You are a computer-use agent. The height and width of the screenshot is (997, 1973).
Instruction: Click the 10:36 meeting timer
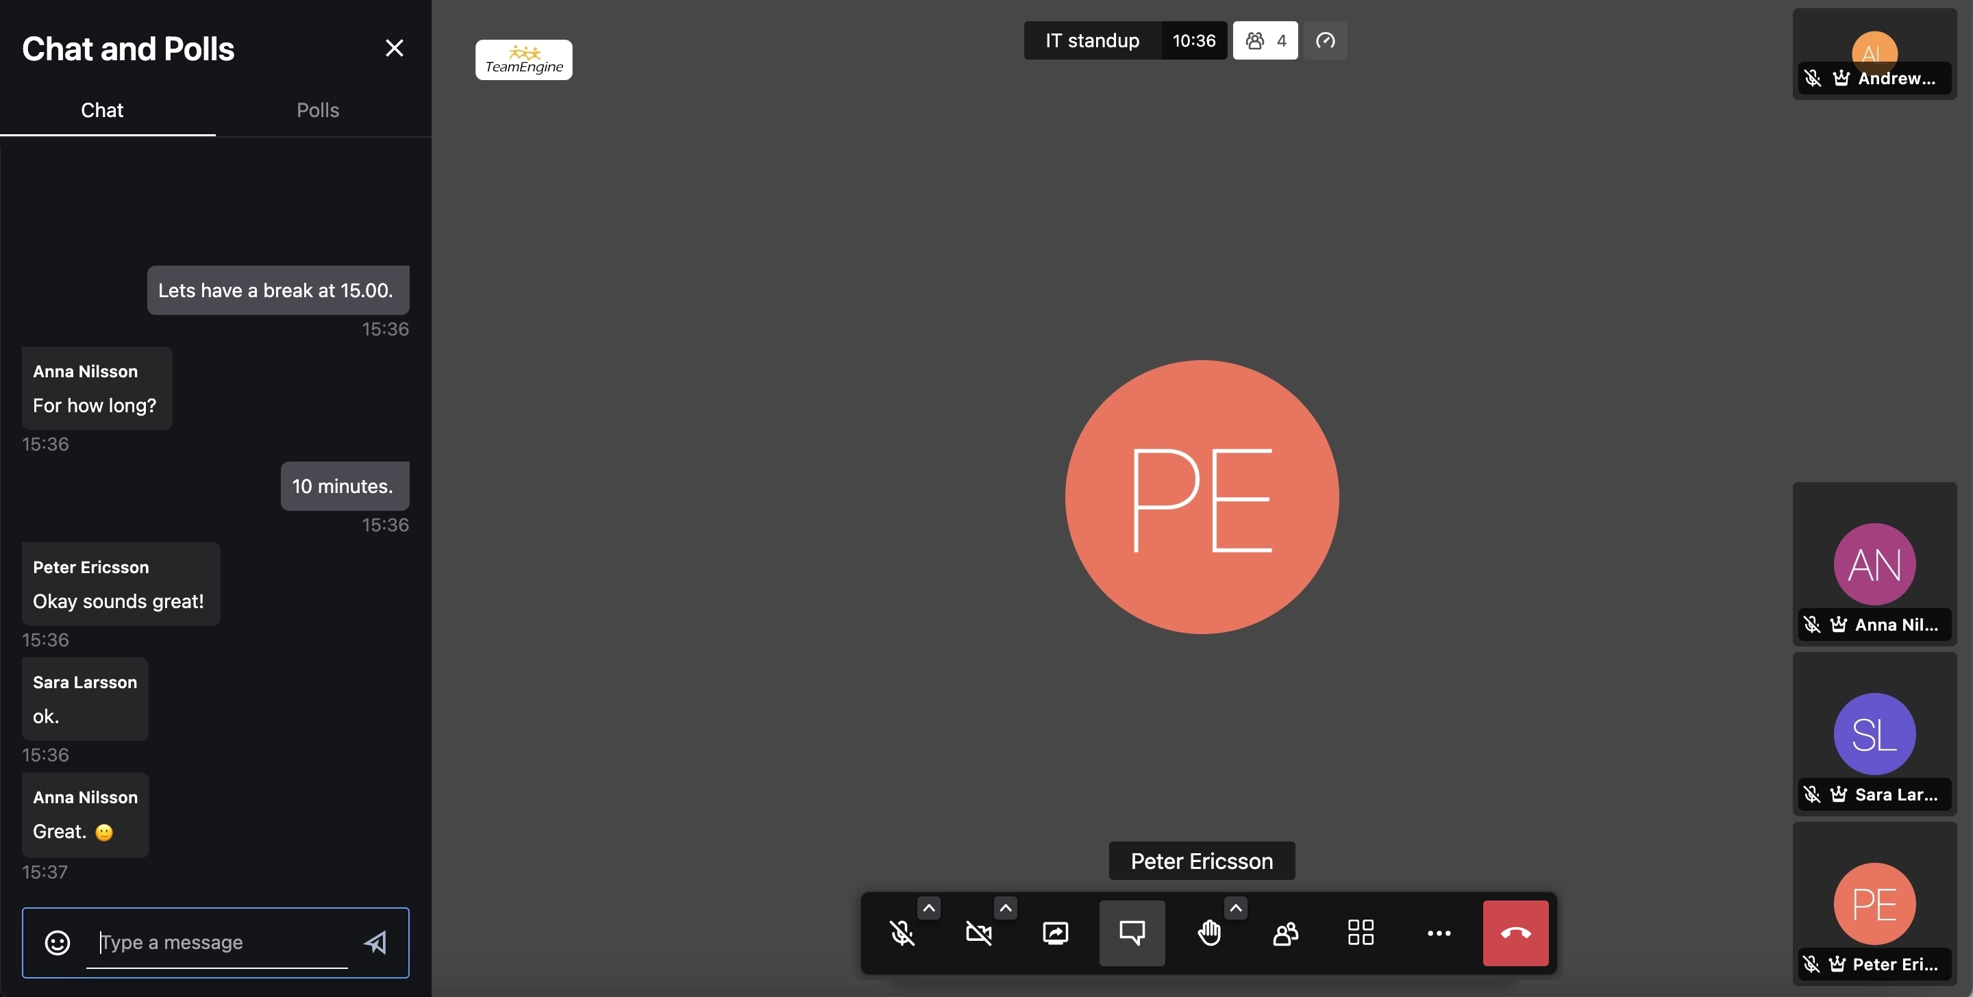[1194, 40]
